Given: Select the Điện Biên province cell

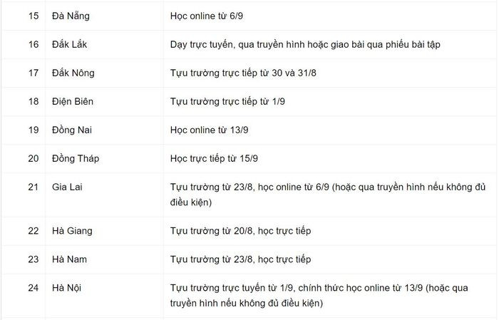Looking at the screenshot, I should click(x=73, y=101).
